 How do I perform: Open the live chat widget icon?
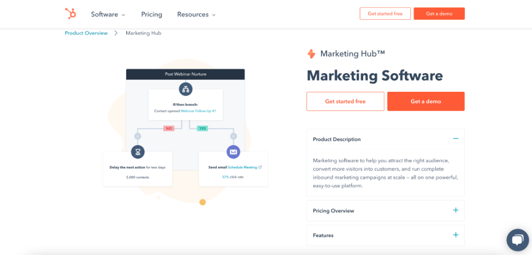(517, 240)
